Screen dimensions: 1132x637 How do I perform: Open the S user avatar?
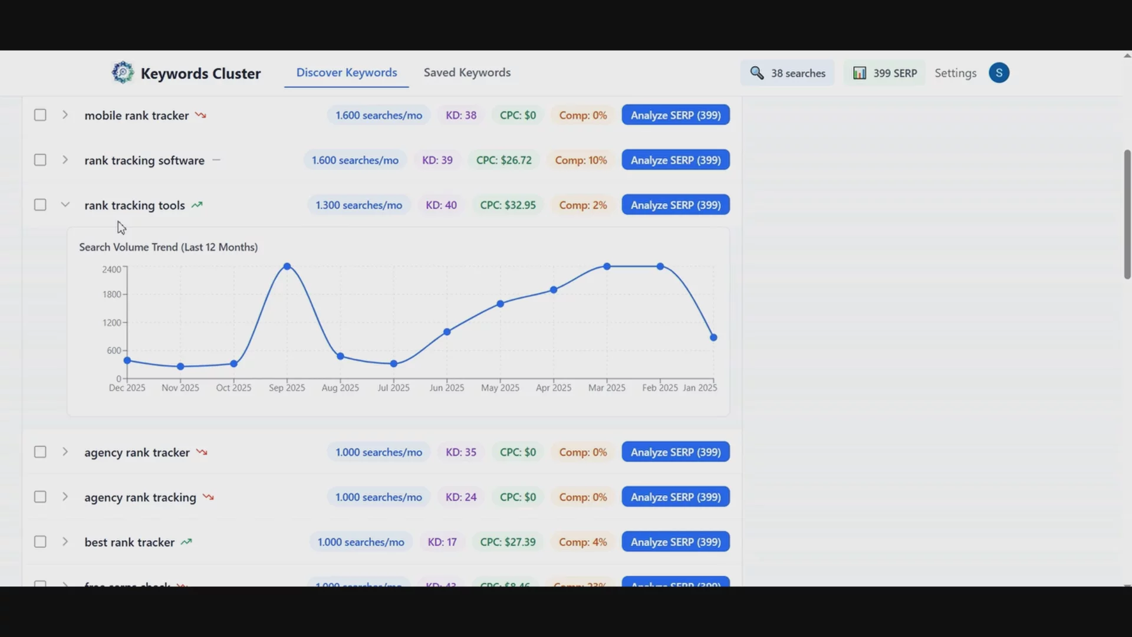tap(999, 73)
